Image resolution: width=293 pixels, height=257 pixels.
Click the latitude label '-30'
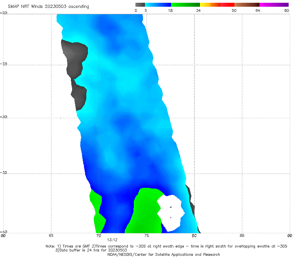[x=4, y=117]
